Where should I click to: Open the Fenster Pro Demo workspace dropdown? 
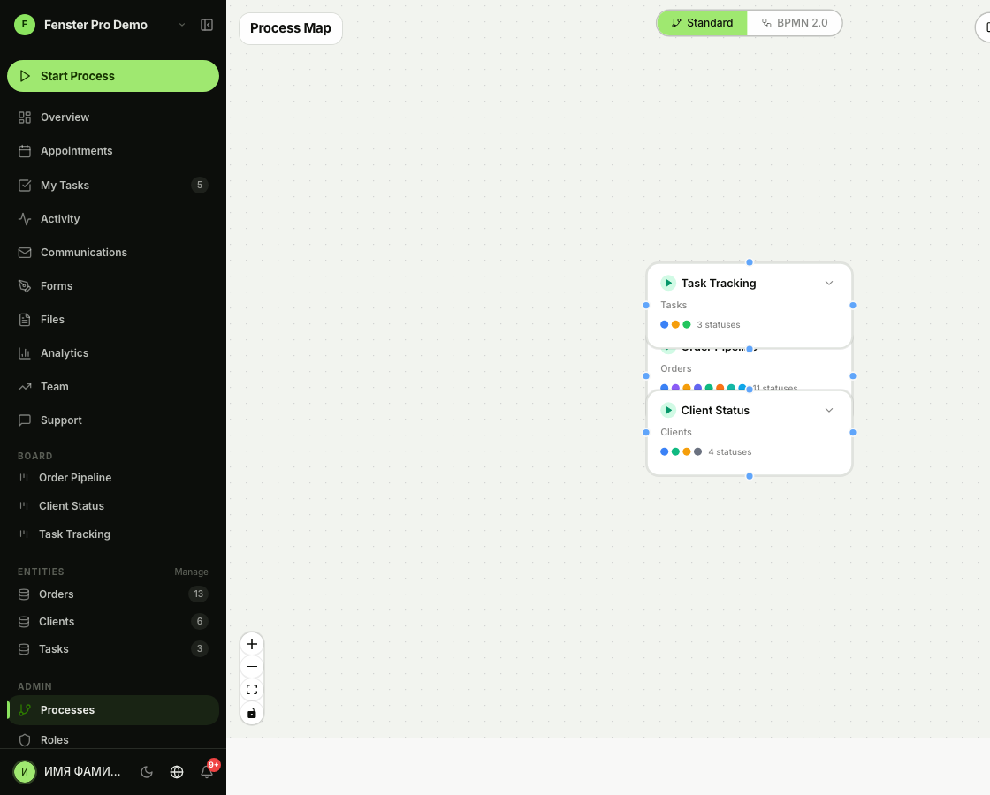point(182,25)
